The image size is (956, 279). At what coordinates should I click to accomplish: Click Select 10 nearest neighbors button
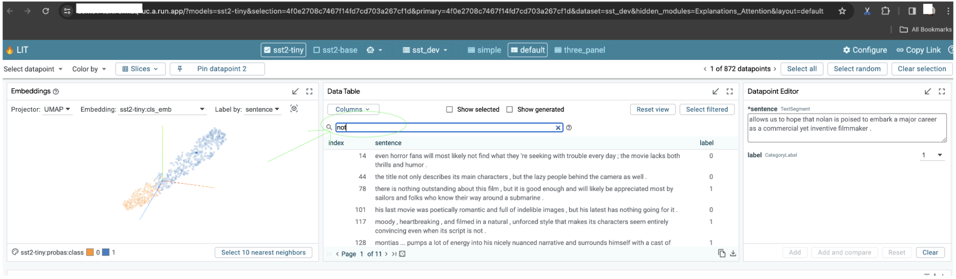263,253
